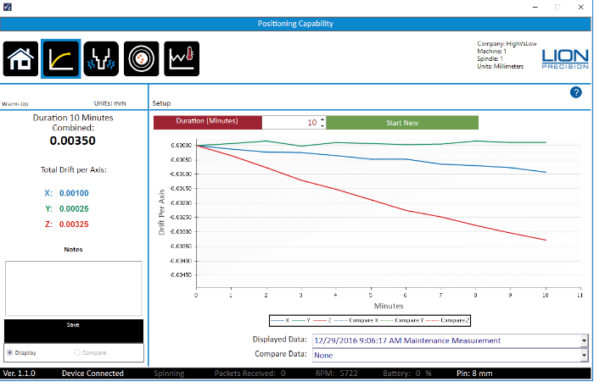Click the Z legend entry
The image size is (594, 382).
coord(322,320)
